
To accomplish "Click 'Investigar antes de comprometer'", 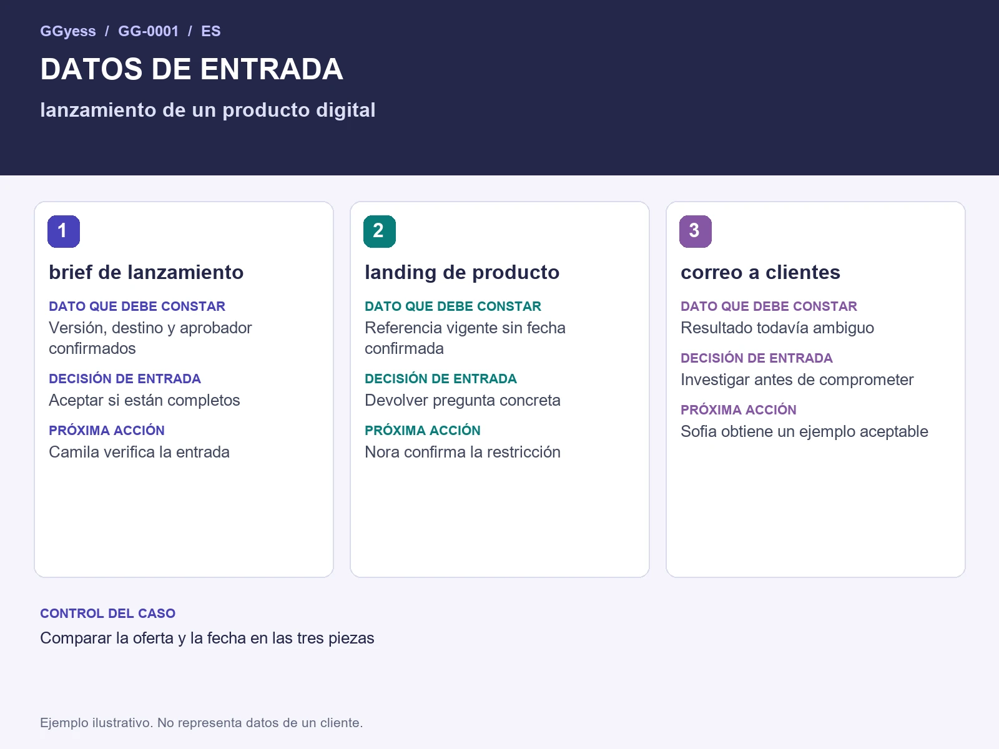I will coord(797,379).
